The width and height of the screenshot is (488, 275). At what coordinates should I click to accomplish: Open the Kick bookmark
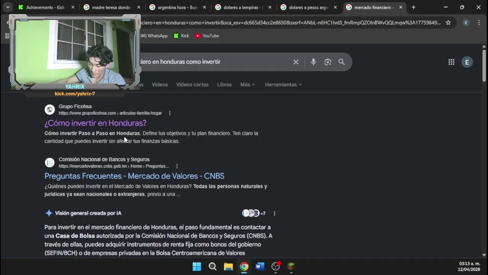click(181, 36)
